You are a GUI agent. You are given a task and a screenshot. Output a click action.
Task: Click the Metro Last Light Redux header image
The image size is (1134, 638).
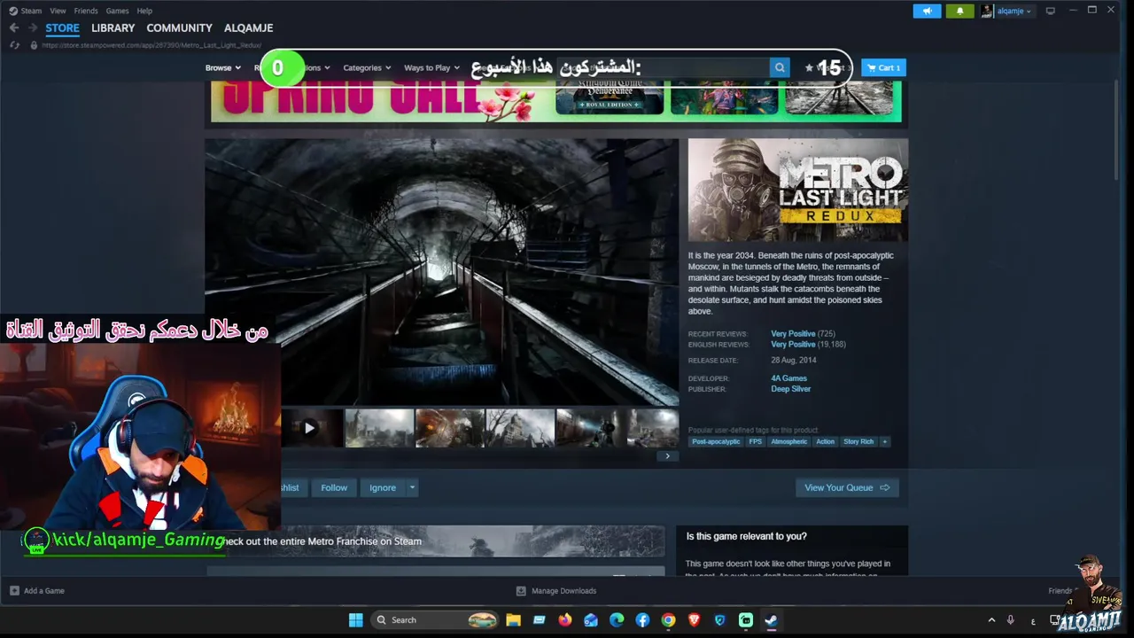coord(797,190)
